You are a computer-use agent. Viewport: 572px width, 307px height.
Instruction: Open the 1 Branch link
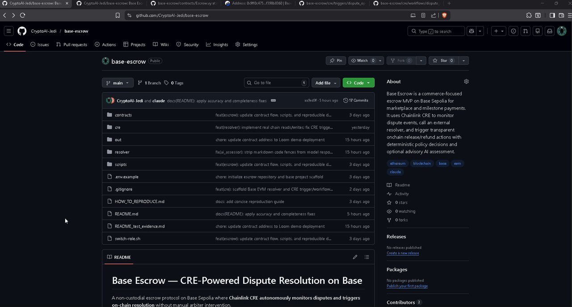point(149,83)
